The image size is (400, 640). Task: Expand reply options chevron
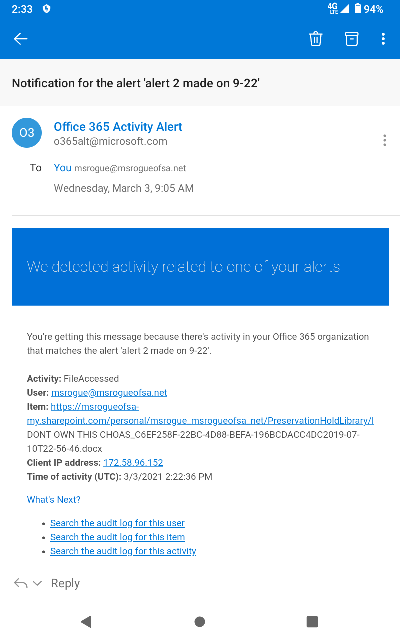(x=37, y=583)
